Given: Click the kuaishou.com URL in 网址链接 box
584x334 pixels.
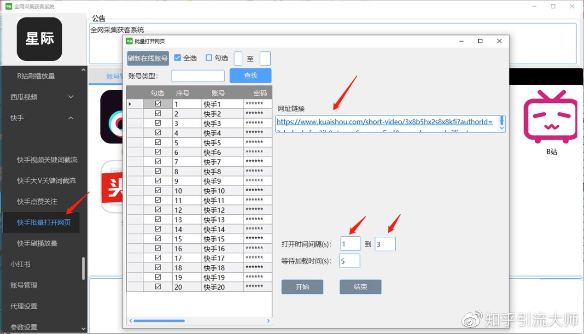Looking at the screenshot, I should [385, 122].
